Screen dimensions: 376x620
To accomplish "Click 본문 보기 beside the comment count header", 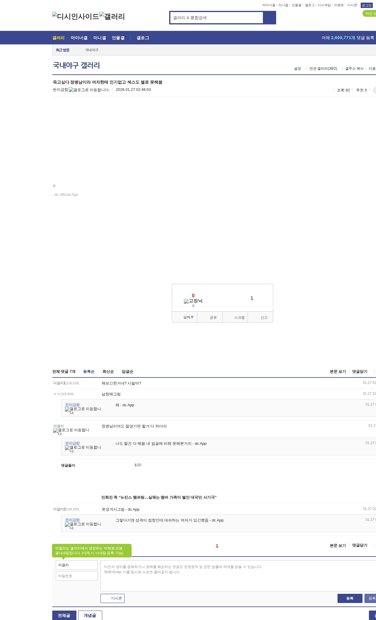I will (338, 372).
